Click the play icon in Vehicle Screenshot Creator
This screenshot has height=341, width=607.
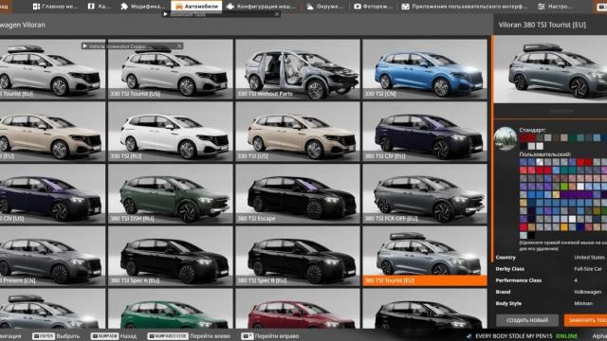[84, 46]
